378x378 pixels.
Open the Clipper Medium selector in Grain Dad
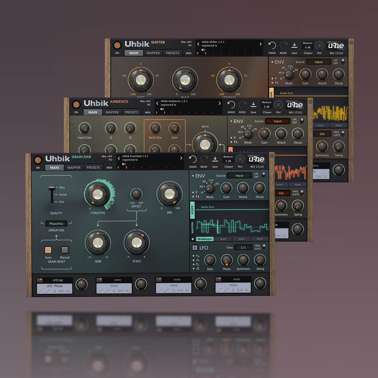(228, 157)
